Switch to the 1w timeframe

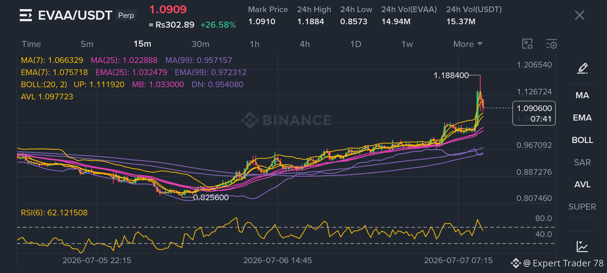coord(407,44)
